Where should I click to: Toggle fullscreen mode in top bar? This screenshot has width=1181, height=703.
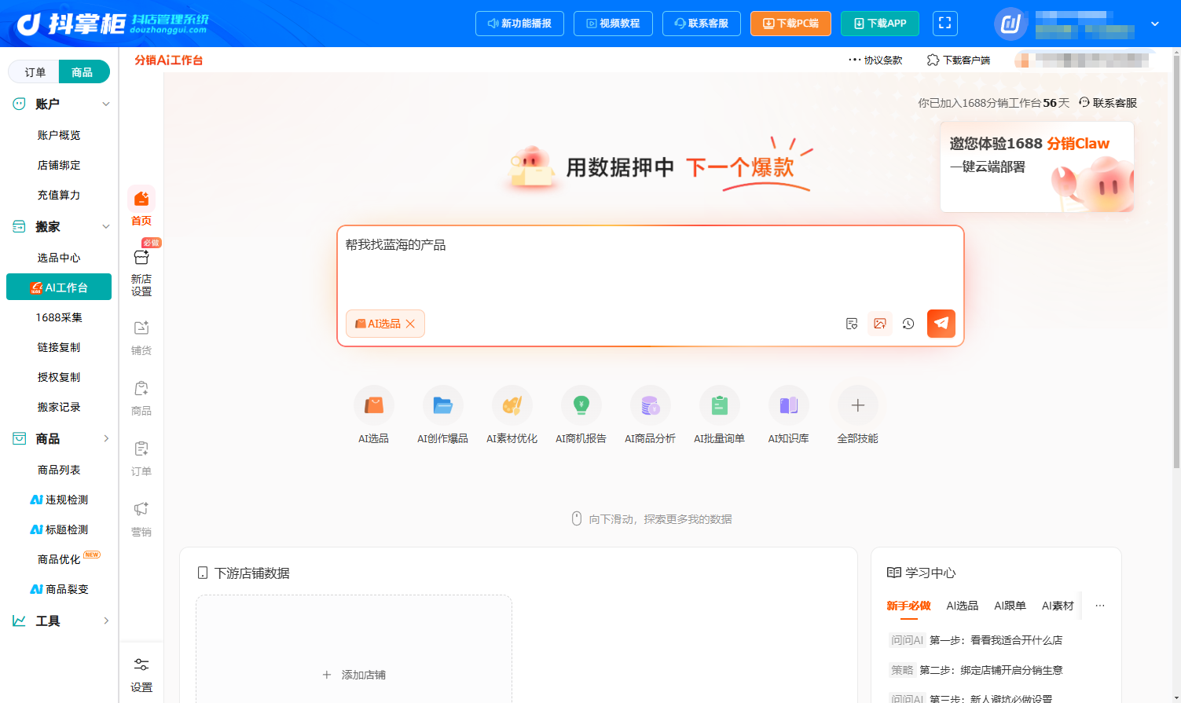(x=945, y=24)
